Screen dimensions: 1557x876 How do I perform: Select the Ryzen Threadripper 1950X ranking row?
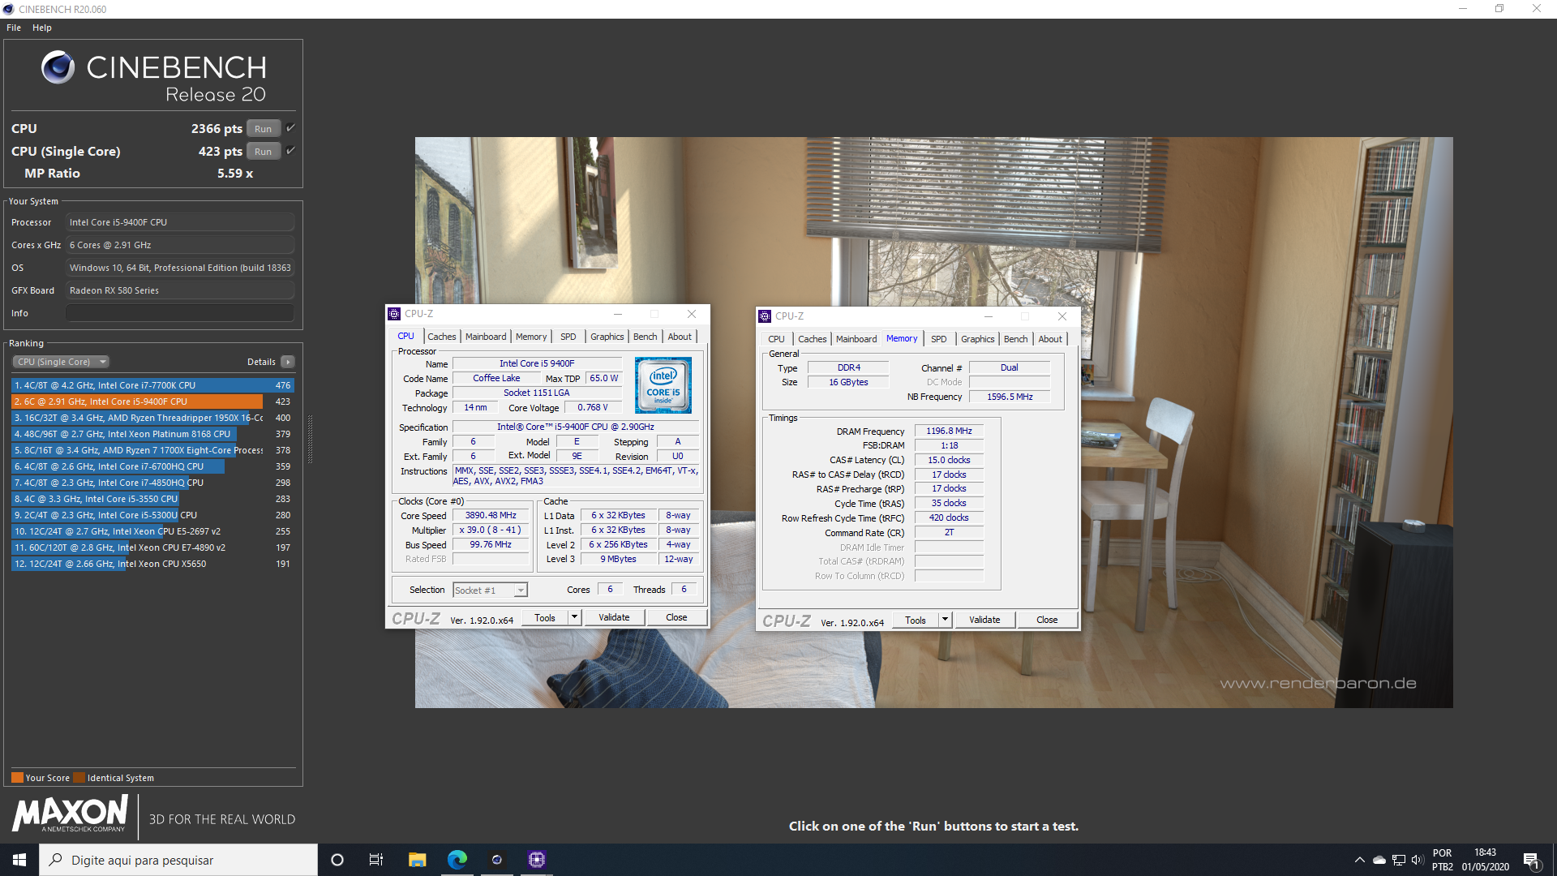(152, 418)
